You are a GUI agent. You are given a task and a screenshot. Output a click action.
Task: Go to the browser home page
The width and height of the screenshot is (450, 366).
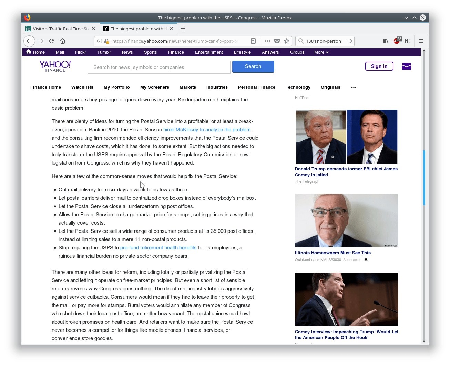(63, 41)
